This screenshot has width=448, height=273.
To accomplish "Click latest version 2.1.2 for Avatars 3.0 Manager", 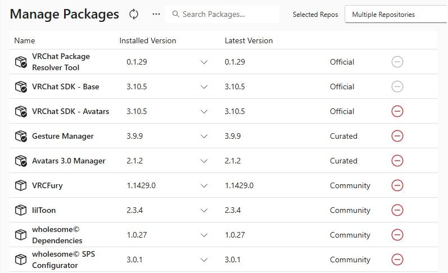I will point(233,161).
